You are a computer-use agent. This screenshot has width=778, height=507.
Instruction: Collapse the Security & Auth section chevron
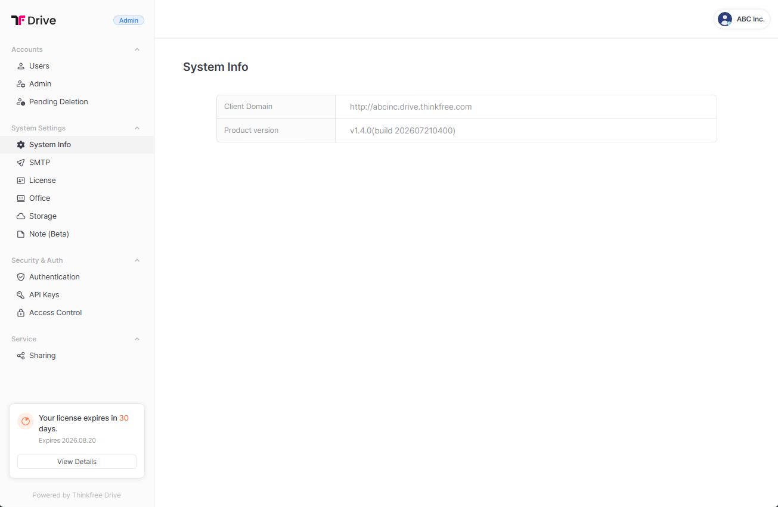[137, 260]
